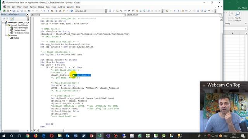248x139 pixels.
Task: Click the View Code icon in Project pane
Action: point(3,19)
